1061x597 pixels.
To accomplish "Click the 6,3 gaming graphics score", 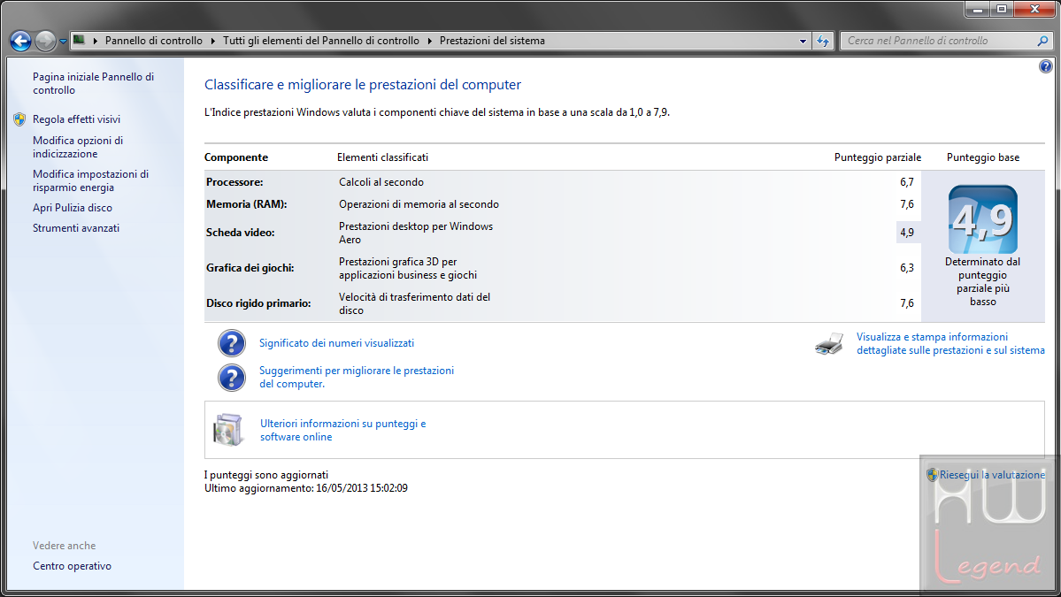I will 907,268.
